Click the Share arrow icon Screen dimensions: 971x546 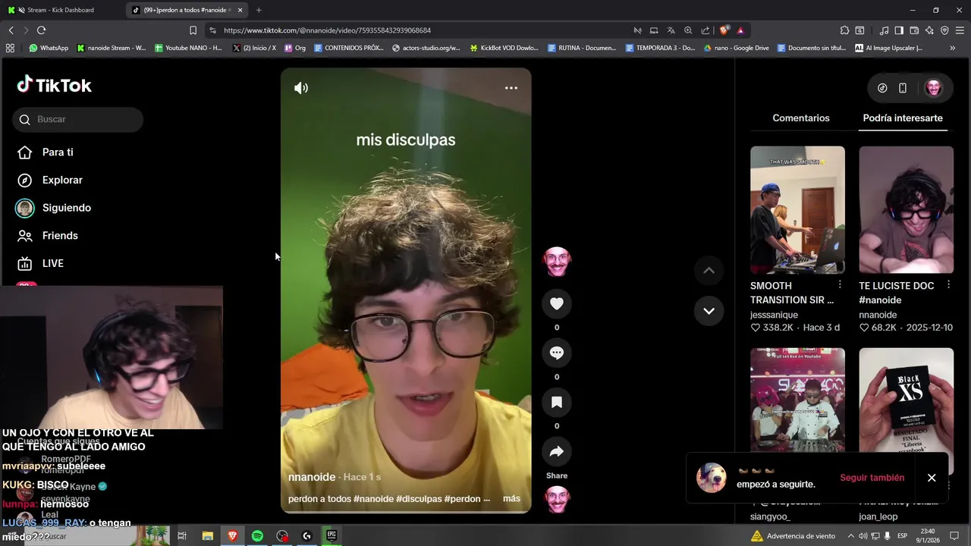(557, 451)
